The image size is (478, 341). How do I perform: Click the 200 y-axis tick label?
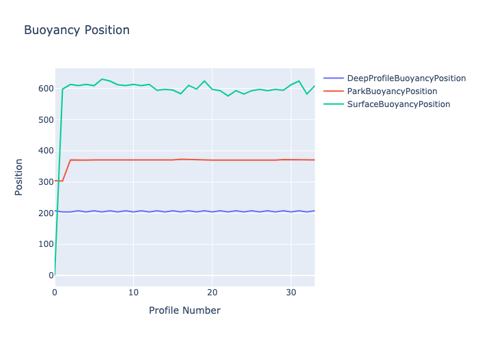pos(46,213)
